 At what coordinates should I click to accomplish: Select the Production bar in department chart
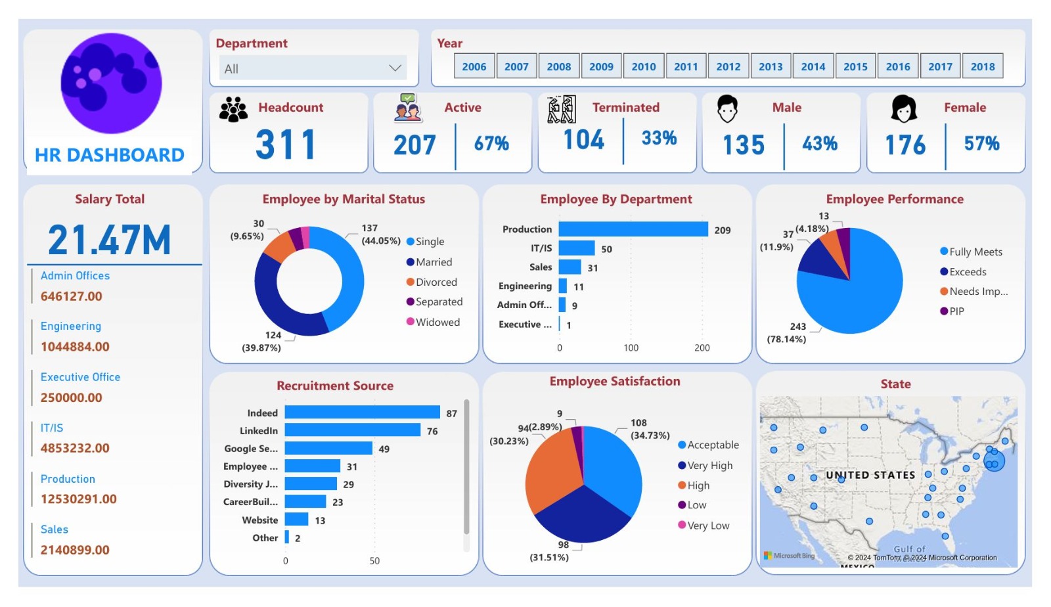633,229
